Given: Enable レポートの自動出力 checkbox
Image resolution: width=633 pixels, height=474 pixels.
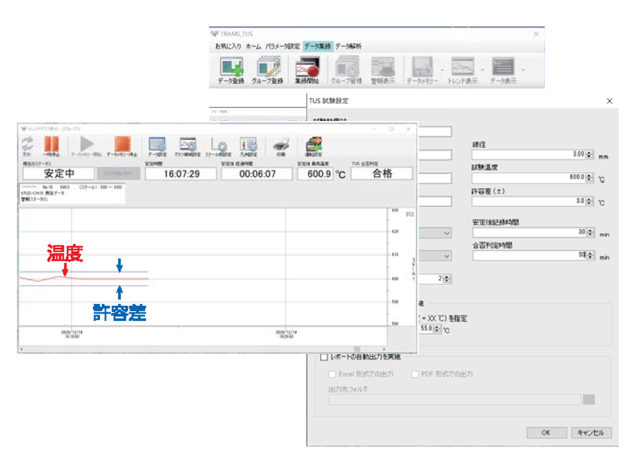Looking at the screenshot, I should (x=324, y=357).
